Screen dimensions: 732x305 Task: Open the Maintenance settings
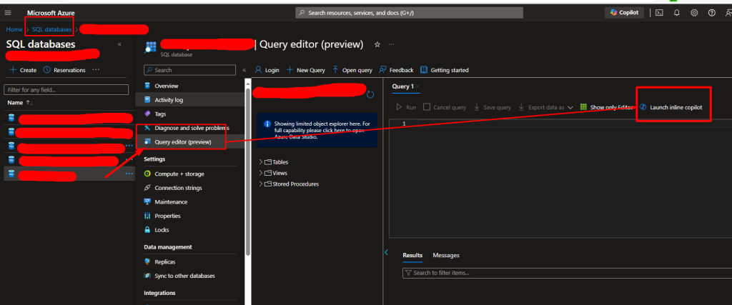click(x=171, y=202)
